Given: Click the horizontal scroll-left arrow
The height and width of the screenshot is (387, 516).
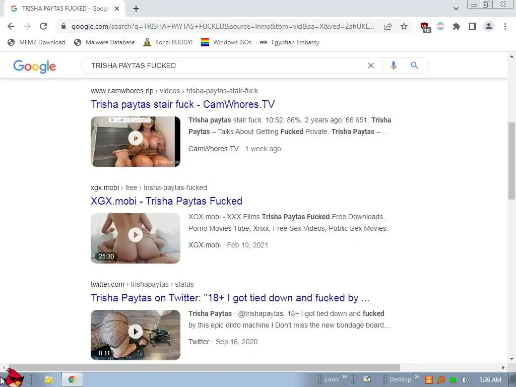Looking at the screenshot, I should tap(4, 367).
